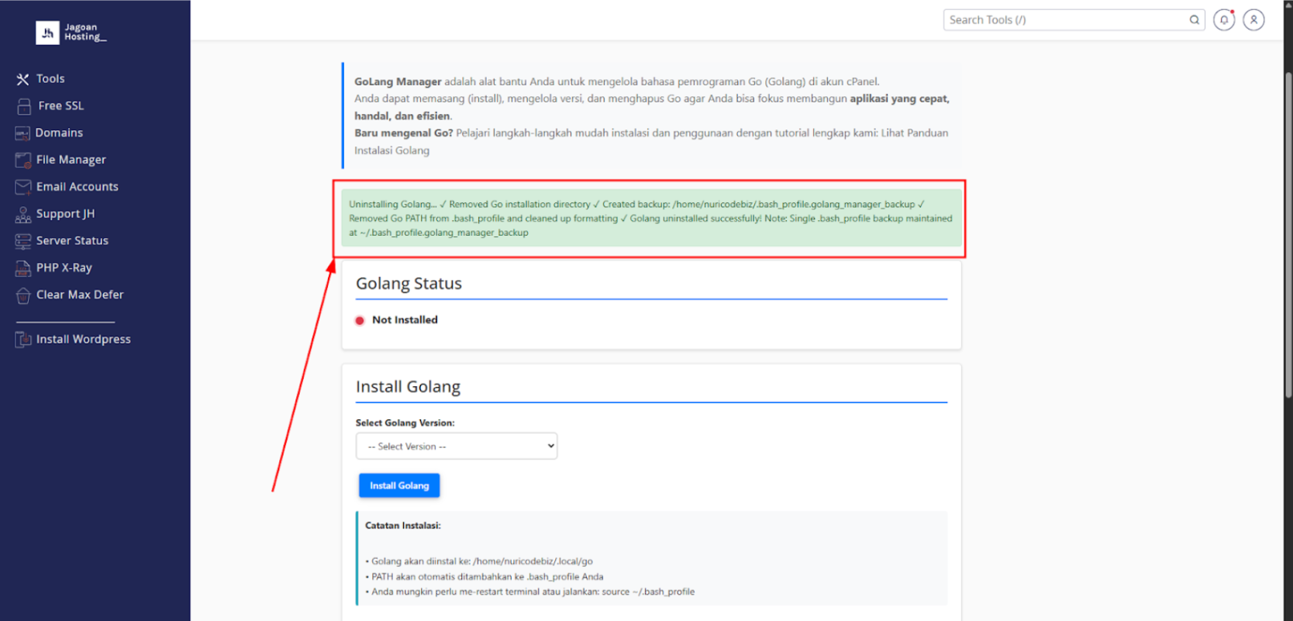Click the Free SSL padlock icon

tap(24, 106)
